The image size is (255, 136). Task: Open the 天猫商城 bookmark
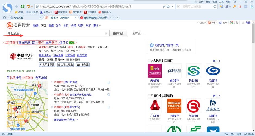pos(90,12)
